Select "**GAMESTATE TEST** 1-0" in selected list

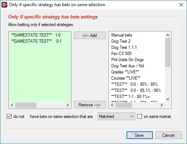tap(36, 35)
